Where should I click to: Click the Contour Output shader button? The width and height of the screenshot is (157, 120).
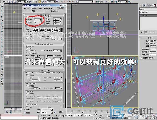tap(49, 101)
